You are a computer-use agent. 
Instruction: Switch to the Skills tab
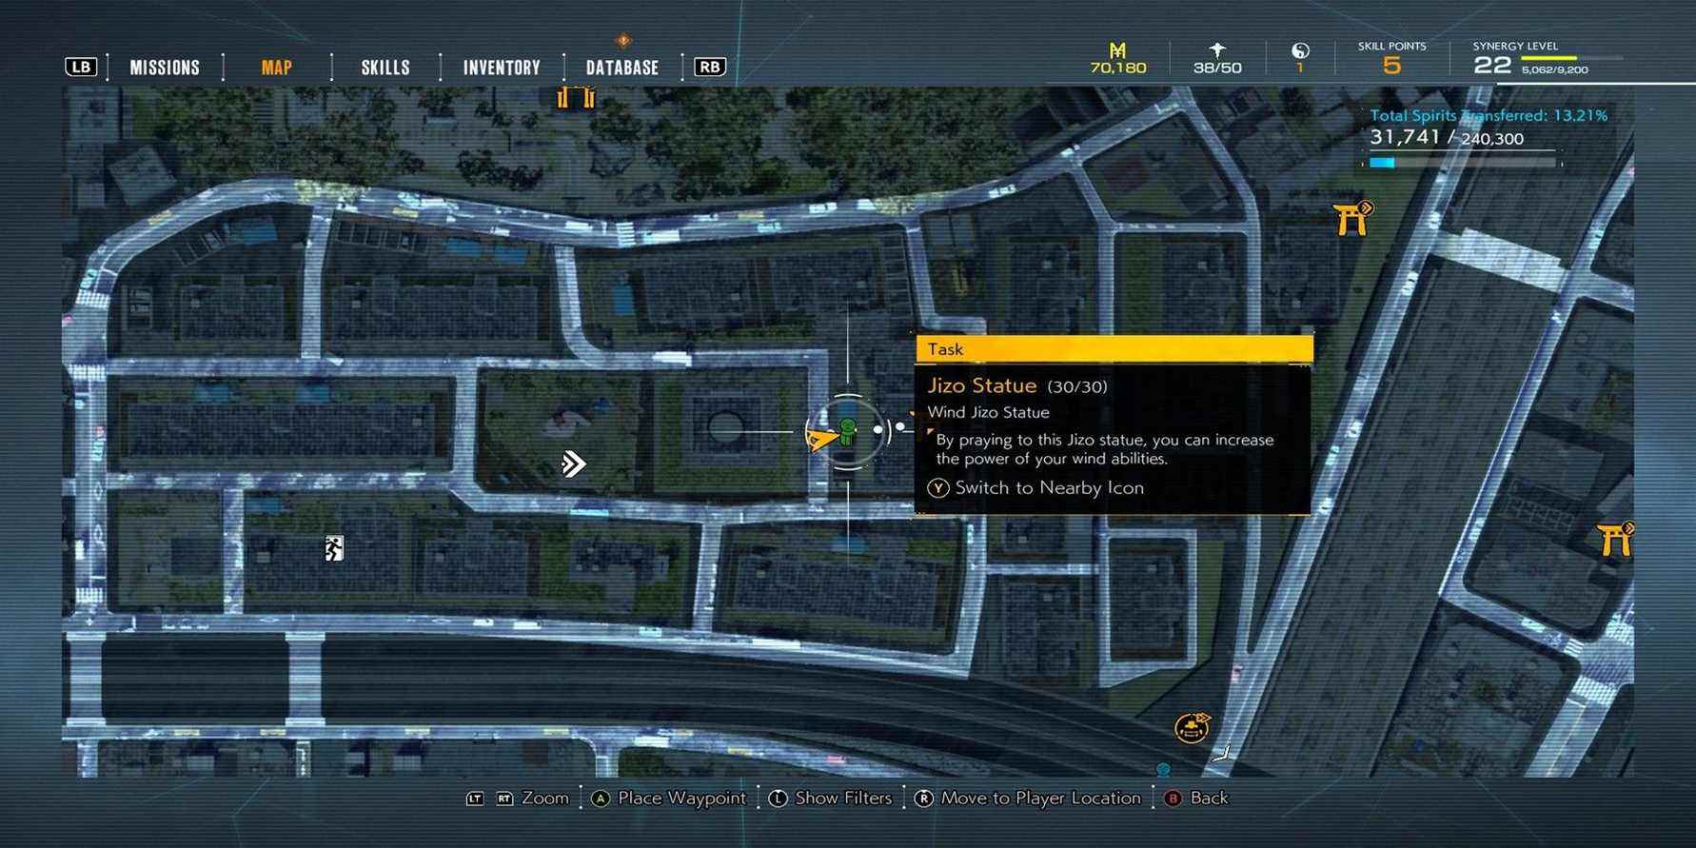(x=385, y=68)
